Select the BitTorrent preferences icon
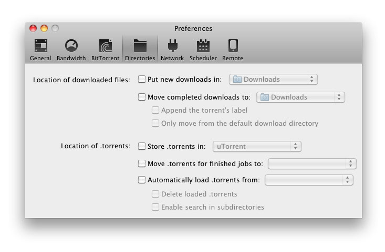 105,46
